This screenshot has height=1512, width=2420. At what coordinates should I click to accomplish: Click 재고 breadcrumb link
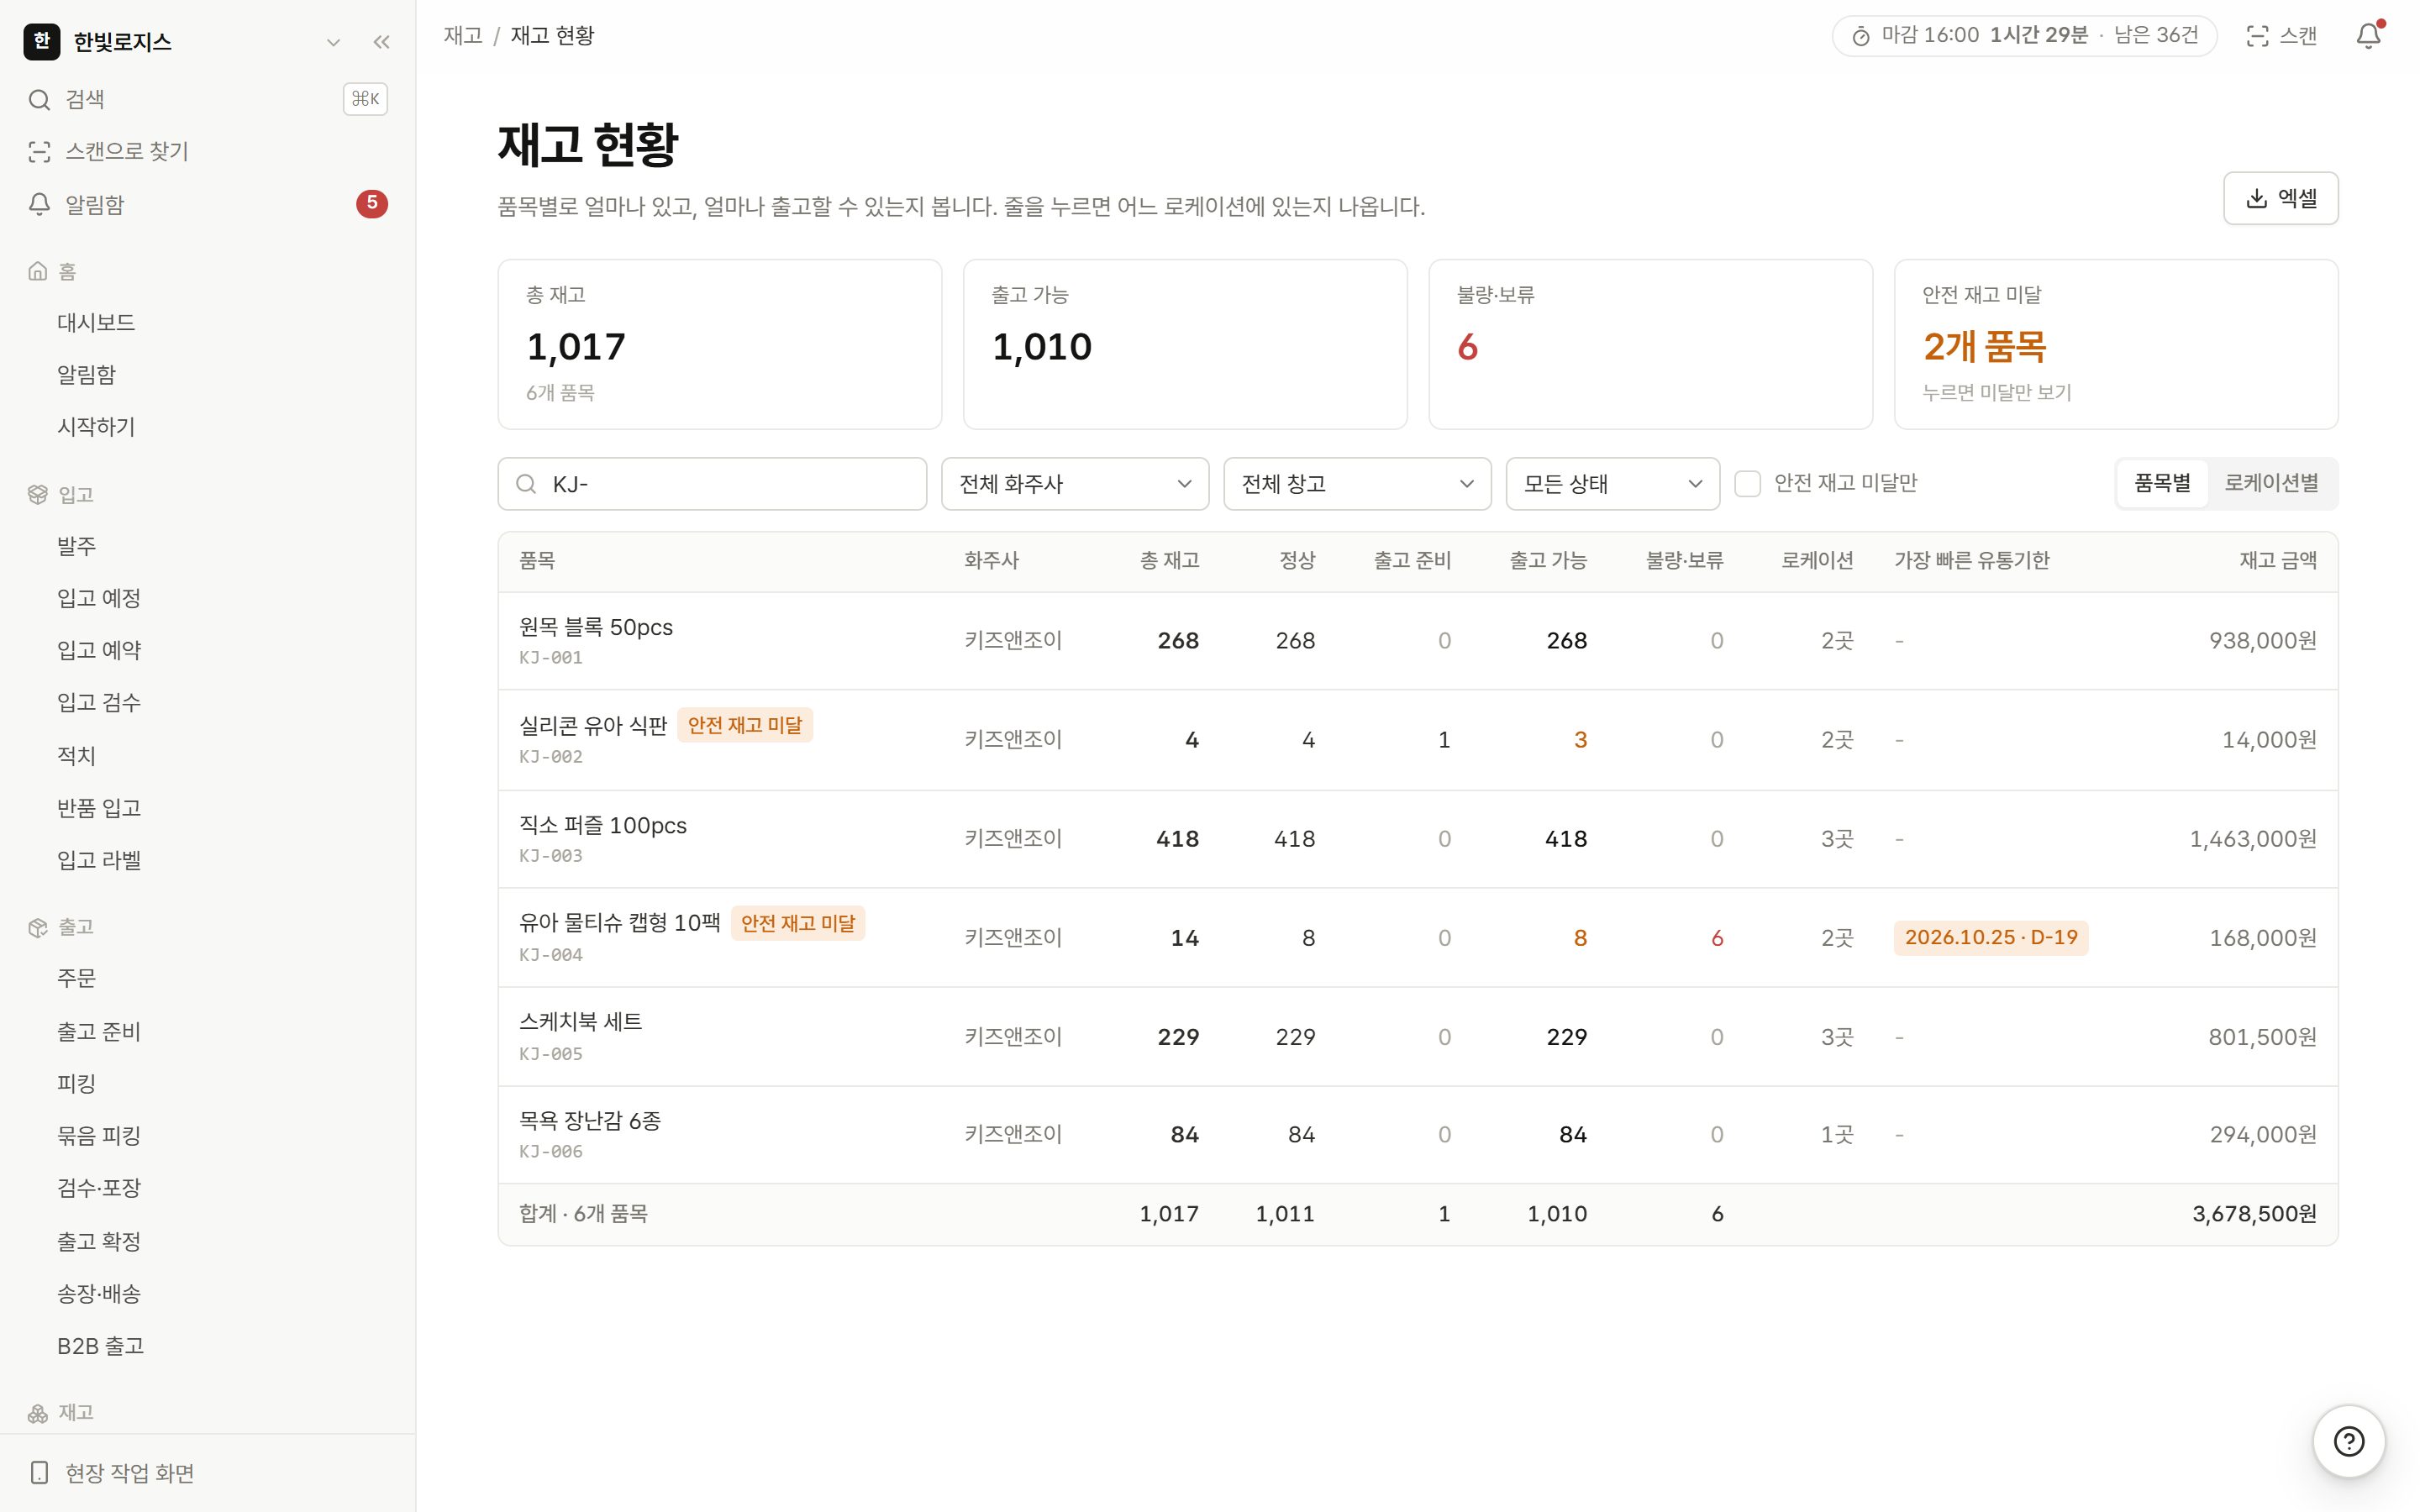[463, 36]
